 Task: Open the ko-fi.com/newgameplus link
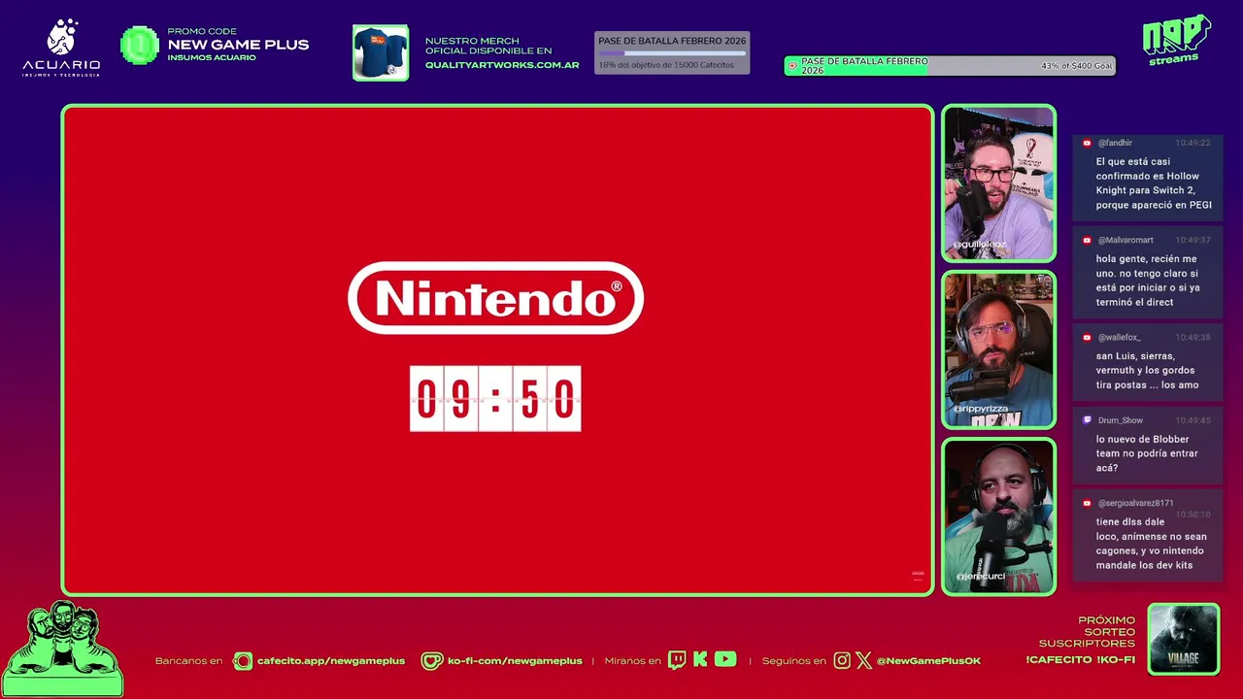coord(515,661)
